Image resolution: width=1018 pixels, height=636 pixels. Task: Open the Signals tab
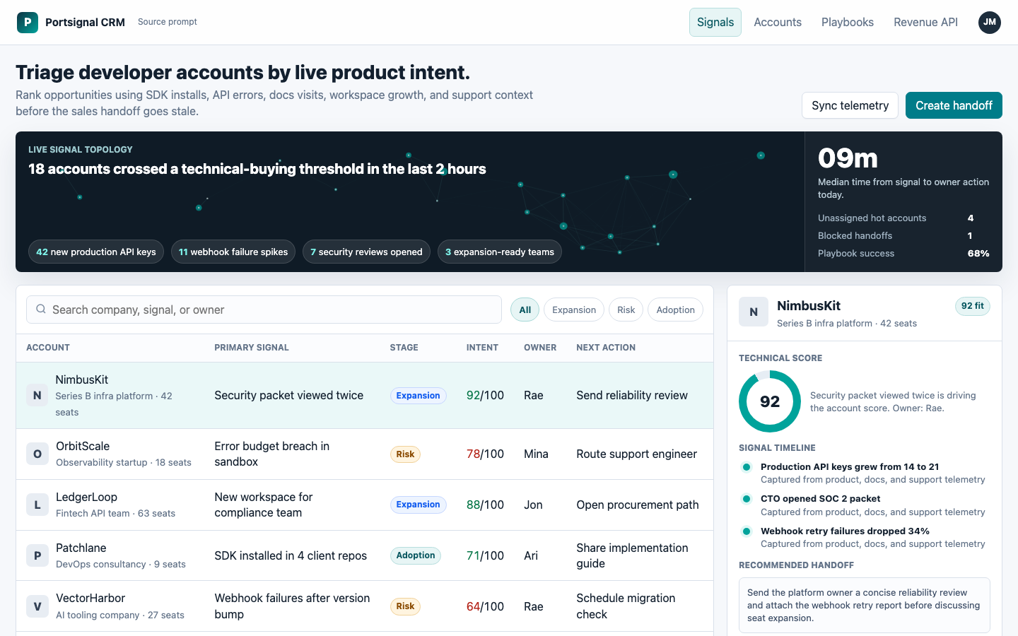(715, 22)
